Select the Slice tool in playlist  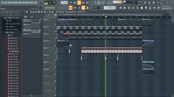(45, 12)
